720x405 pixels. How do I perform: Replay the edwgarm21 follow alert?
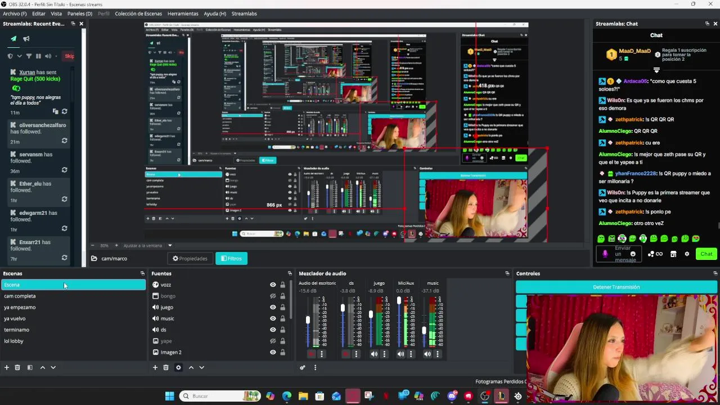click(64, 228)
